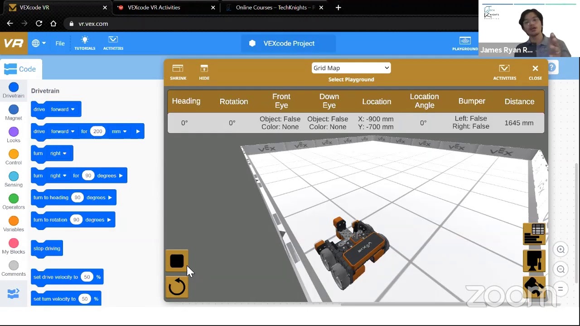Expand the arrow on drive for mm block

click(x=138, y=131)
